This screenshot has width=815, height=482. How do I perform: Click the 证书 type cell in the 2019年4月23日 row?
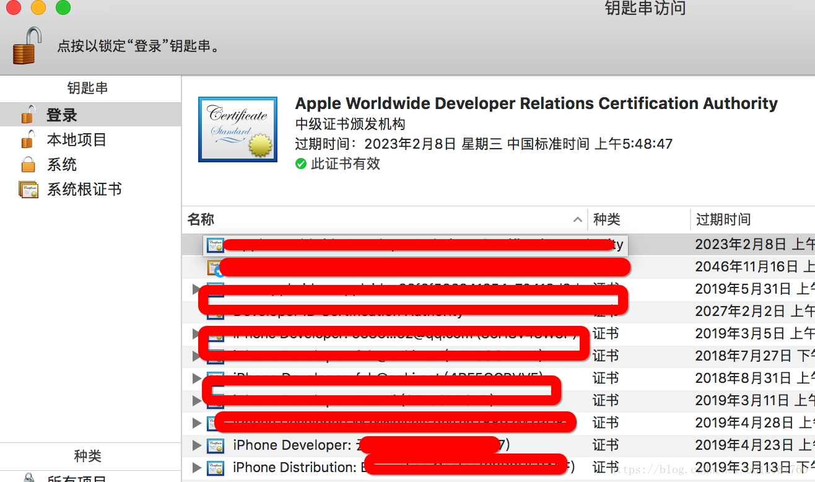606,445
